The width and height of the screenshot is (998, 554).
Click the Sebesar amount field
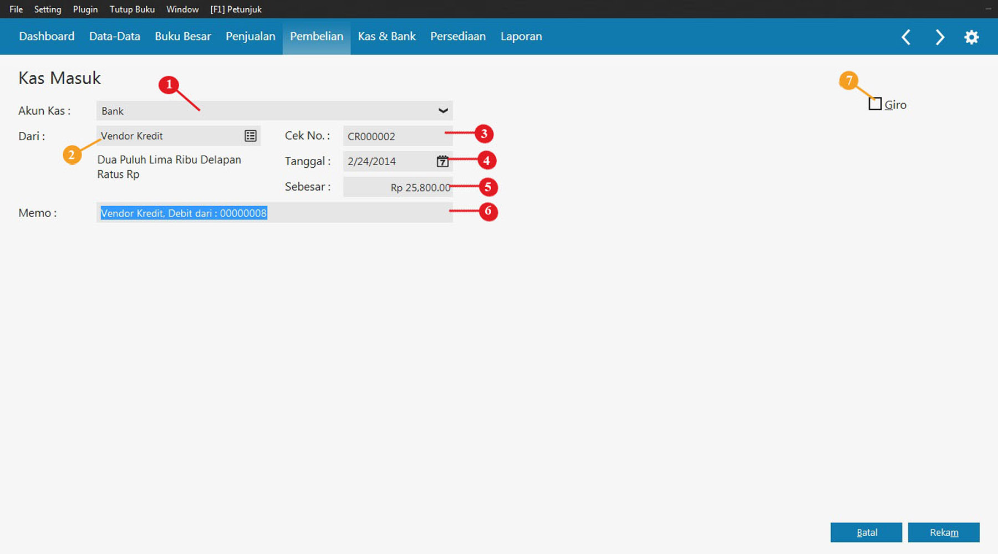pyautogui.click(x=398, y=187)
